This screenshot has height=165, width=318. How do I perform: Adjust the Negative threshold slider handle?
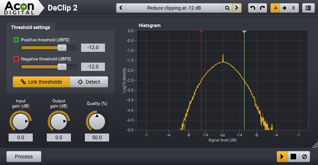(62, 67)
